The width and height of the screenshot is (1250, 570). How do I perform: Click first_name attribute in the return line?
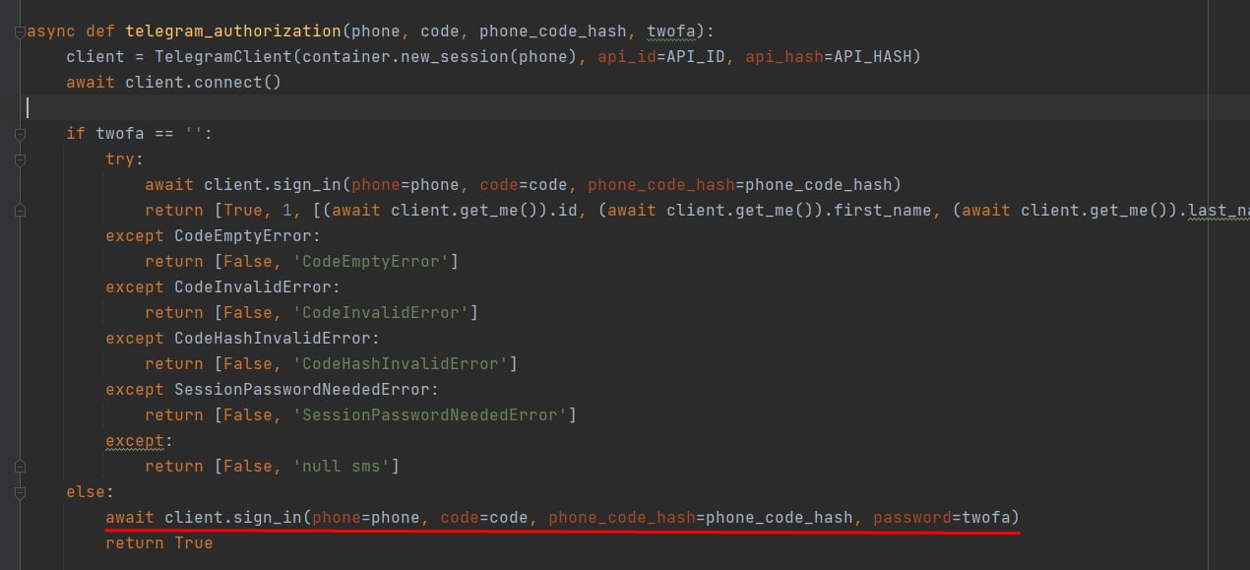click(882, 211)
